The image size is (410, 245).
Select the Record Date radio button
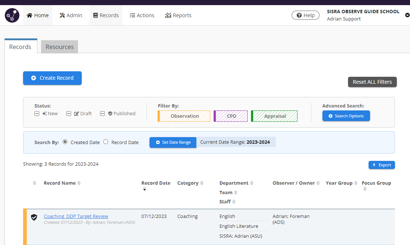tap(106, 142)
